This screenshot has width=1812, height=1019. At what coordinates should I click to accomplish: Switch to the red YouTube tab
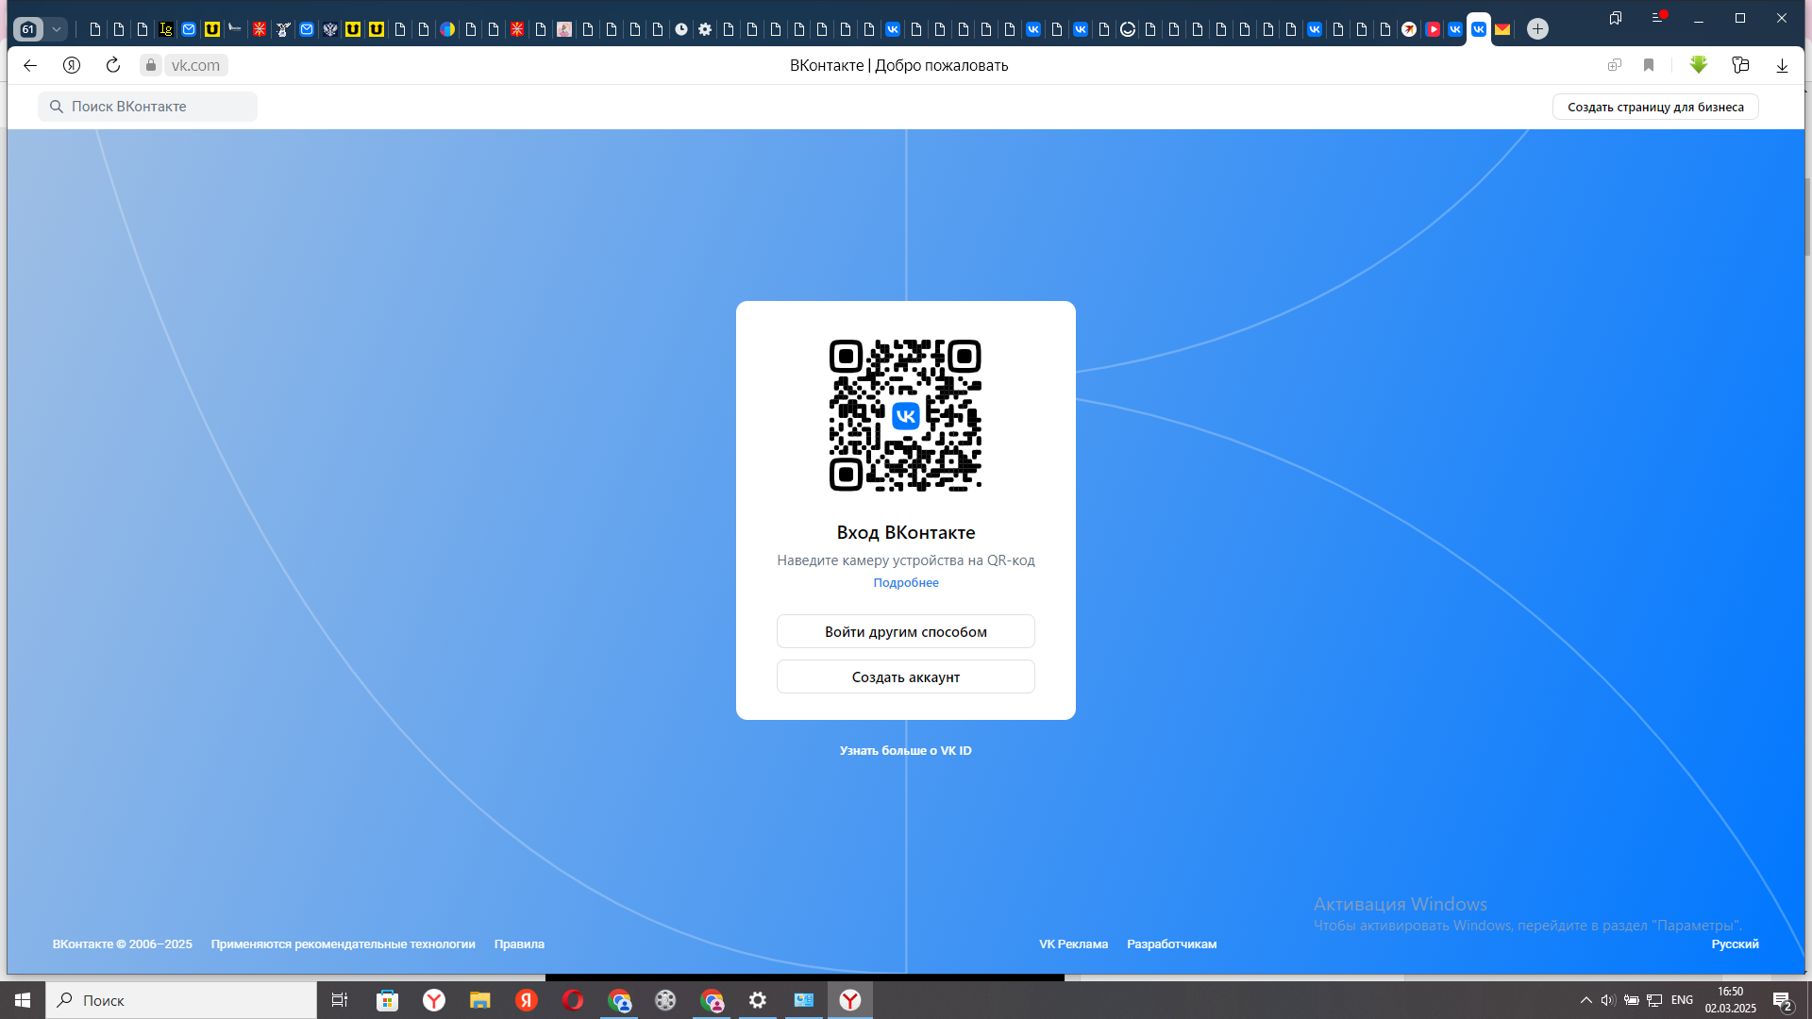coord(1433,29)
